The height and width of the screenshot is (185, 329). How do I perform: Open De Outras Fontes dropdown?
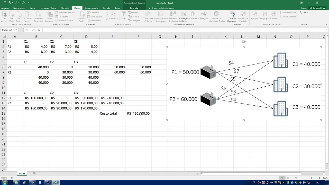click(x=27, y=17)
